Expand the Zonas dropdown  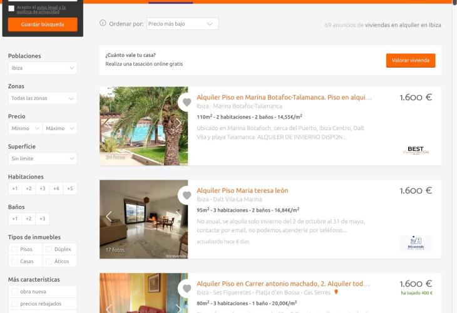43,98
